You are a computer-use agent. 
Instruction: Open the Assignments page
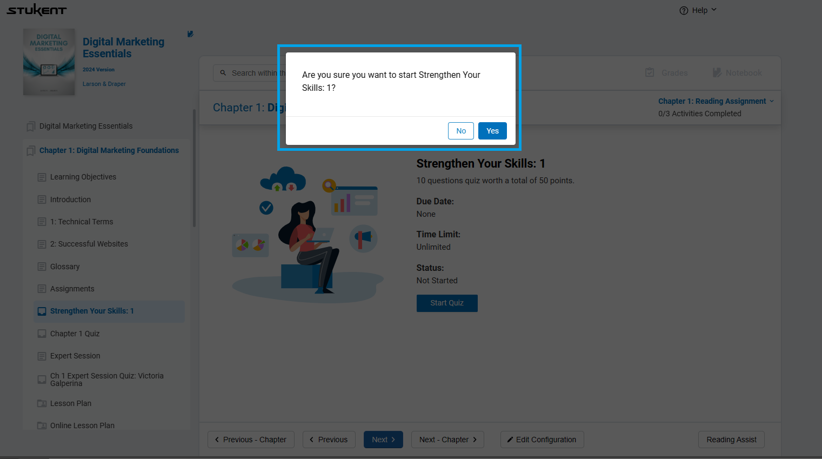pos(72,289)
